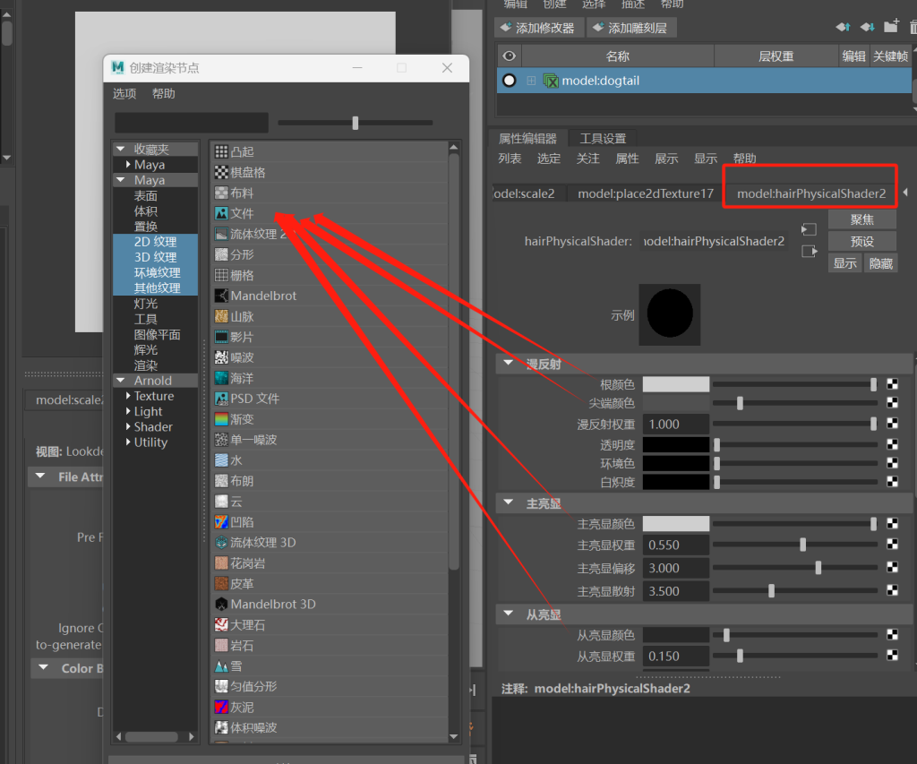The image size is (917, 764).
Task: Choose the 栅格 grid texture node
Action: [x=330, y=275]
